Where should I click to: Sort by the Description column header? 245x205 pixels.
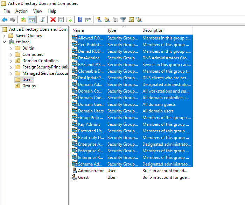click(x=167, y=30)
